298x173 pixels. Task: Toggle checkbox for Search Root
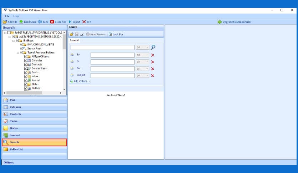[21, 48]
